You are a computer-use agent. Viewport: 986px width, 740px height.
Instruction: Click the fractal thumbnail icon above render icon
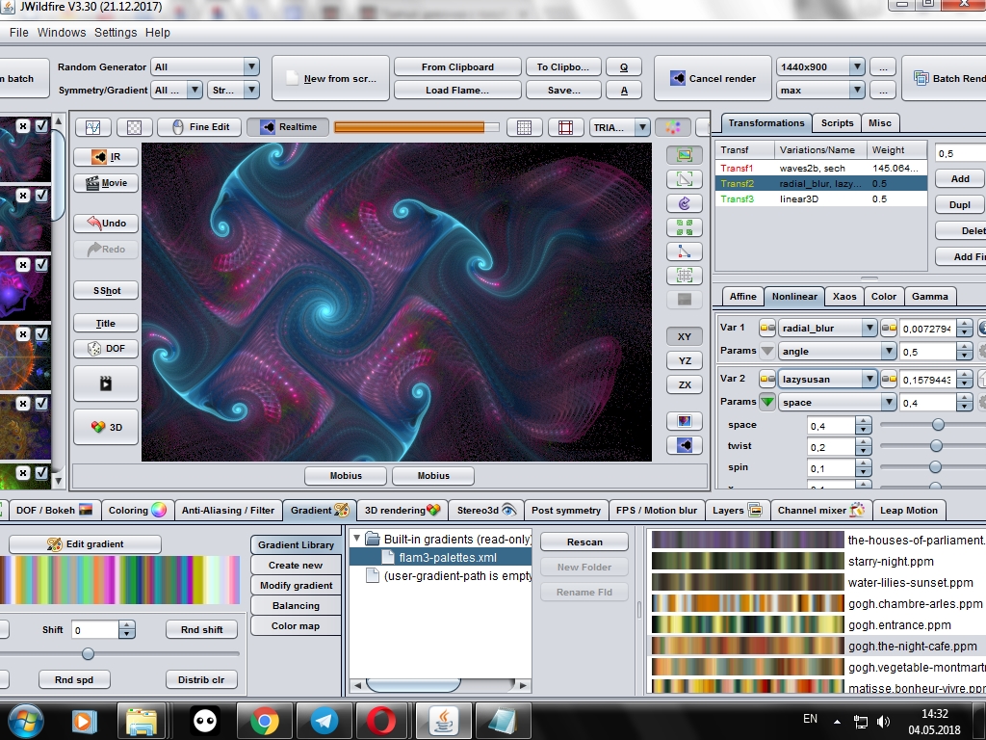[685, 421]
